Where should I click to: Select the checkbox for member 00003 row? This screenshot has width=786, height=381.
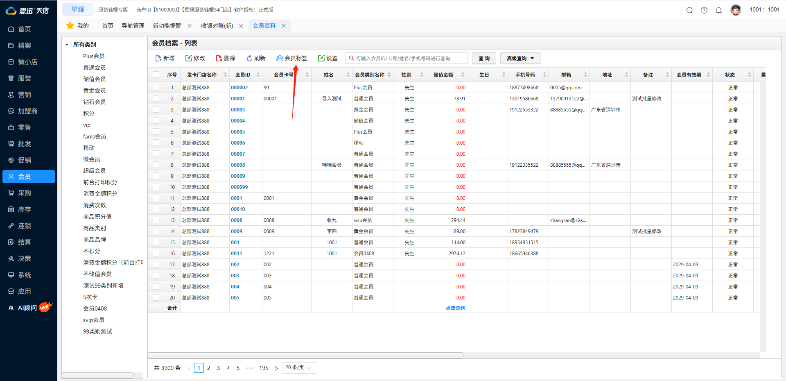[156, 109]
